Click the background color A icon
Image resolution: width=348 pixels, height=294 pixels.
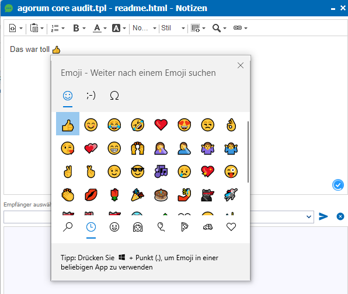pyautogui.click(x=116, y=28)
